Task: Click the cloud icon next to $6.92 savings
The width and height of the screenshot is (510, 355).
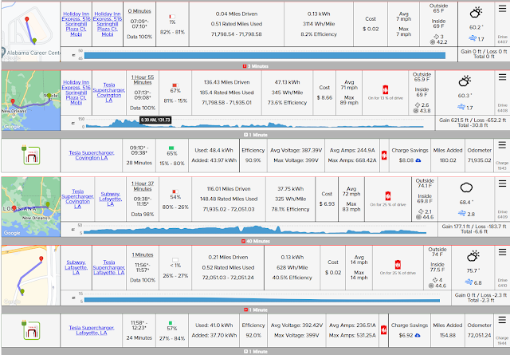Action: (x=418, y=335)
